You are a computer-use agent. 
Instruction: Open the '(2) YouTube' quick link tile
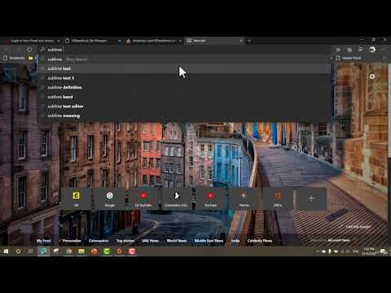[143, 199]
